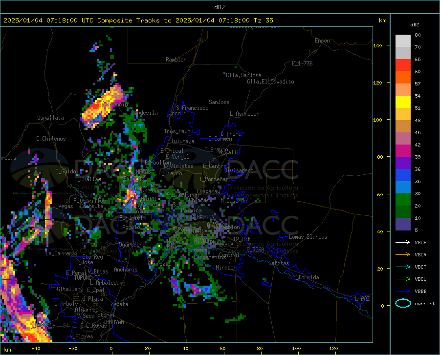
Task: Click the Potrerillos map label
Action: 89,201
